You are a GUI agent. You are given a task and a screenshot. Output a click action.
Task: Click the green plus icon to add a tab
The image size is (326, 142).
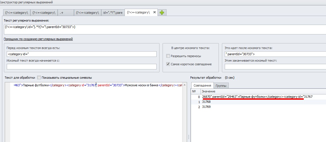coord(162,13)
